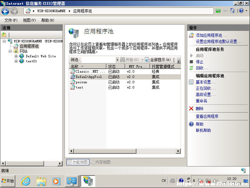
Task: Sort by 托管管道模式 column header
Action: (x=165, y=66)
